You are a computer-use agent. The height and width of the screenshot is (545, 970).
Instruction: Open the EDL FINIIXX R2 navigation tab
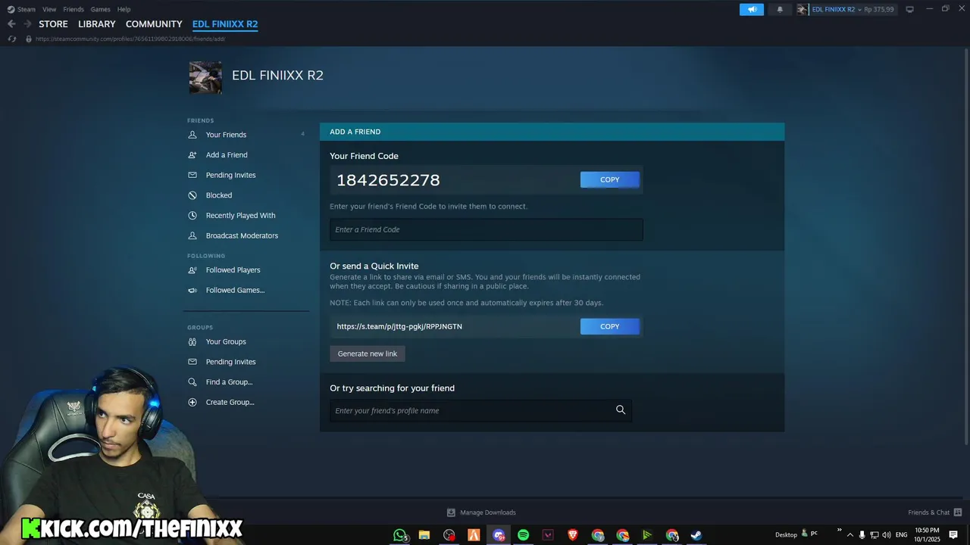coord(225,24)
